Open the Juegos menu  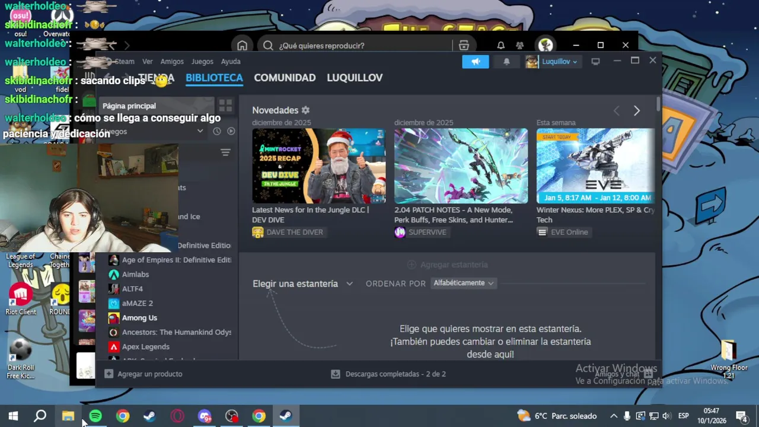click(202, 61)
